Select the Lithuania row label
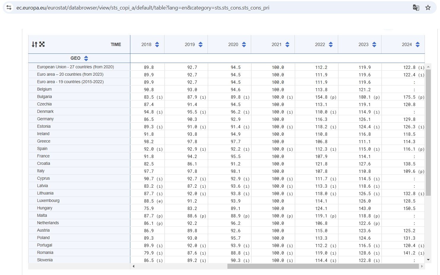440x275 pixels. tap(45, 193)
